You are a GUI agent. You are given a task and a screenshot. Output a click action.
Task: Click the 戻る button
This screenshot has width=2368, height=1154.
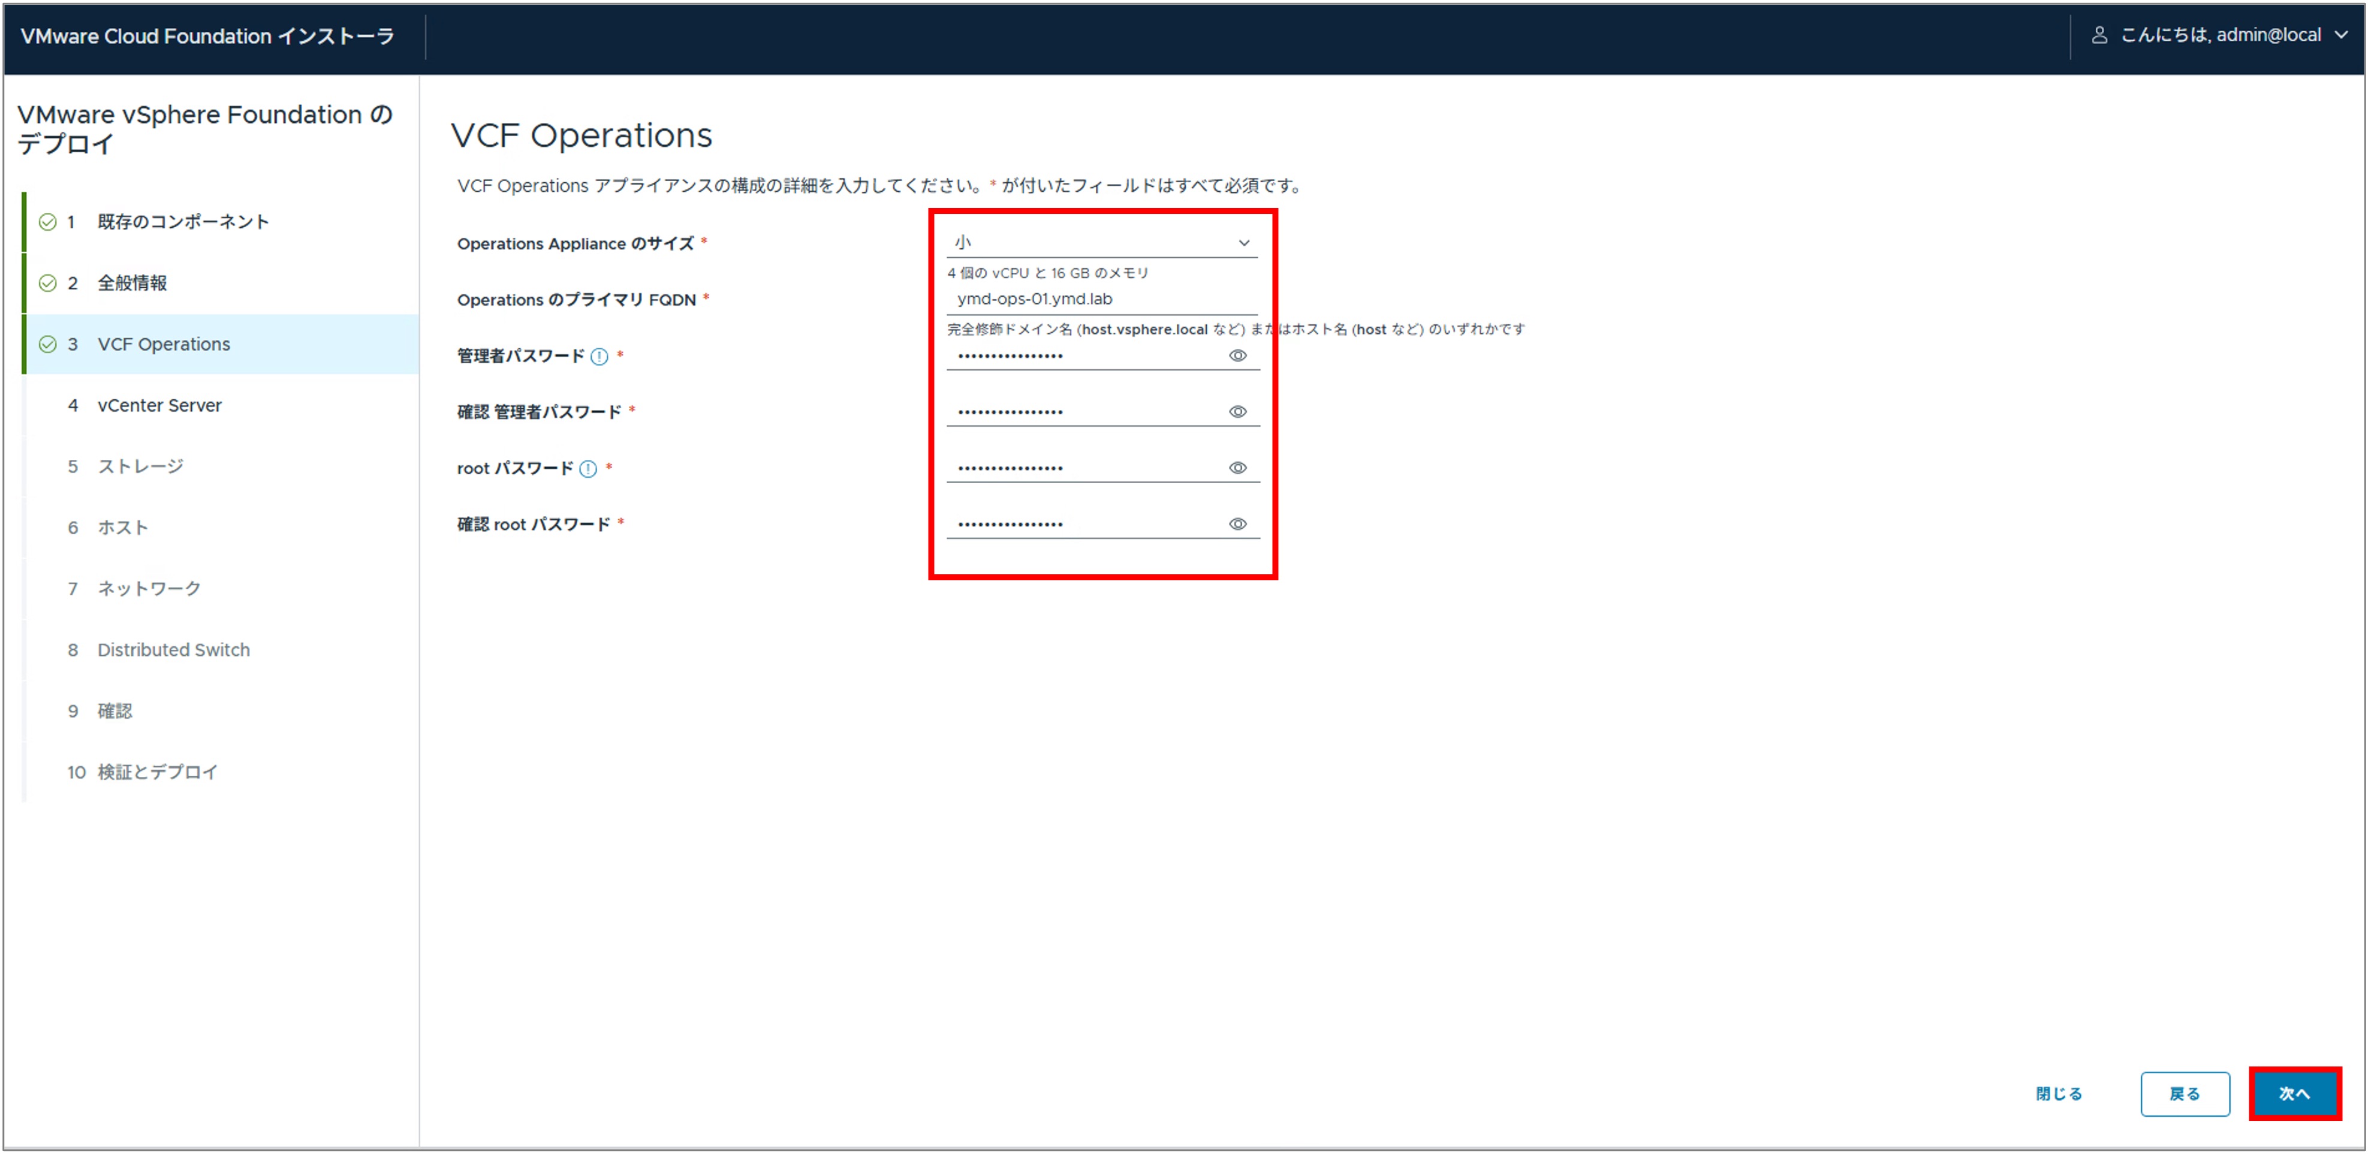[2184, 1094]
